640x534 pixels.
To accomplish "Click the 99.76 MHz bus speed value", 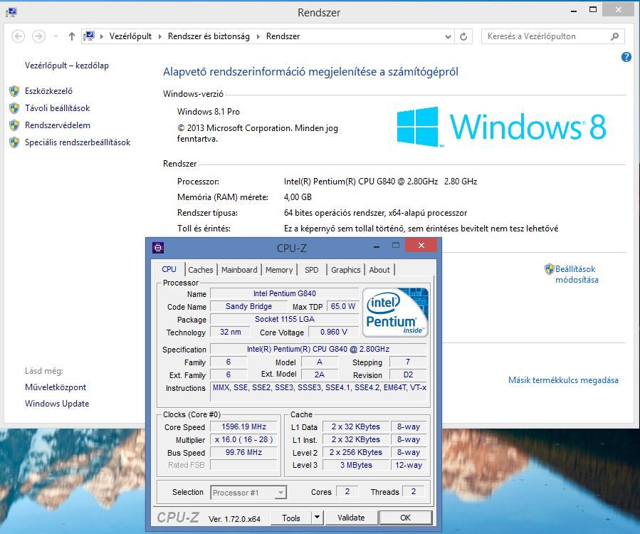I will point(243,452).
